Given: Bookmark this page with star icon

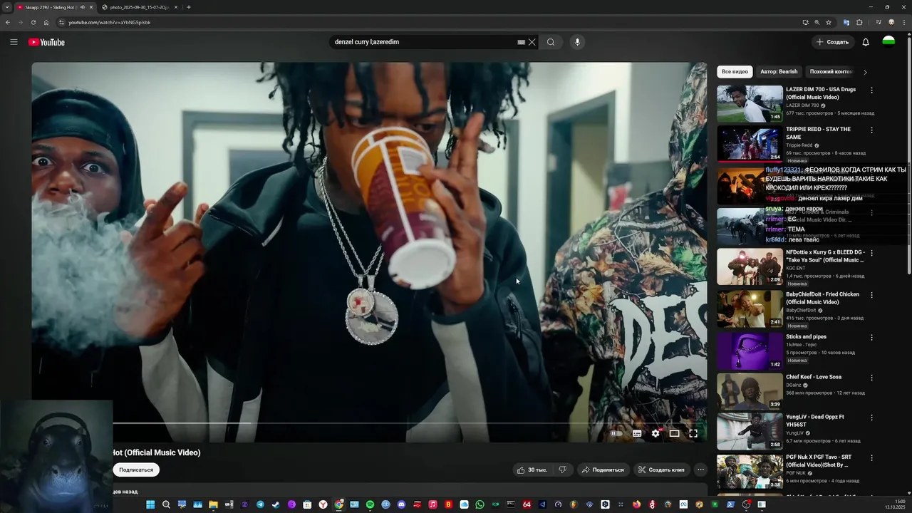Looking at the screenshot, I should tap(829, 22).
